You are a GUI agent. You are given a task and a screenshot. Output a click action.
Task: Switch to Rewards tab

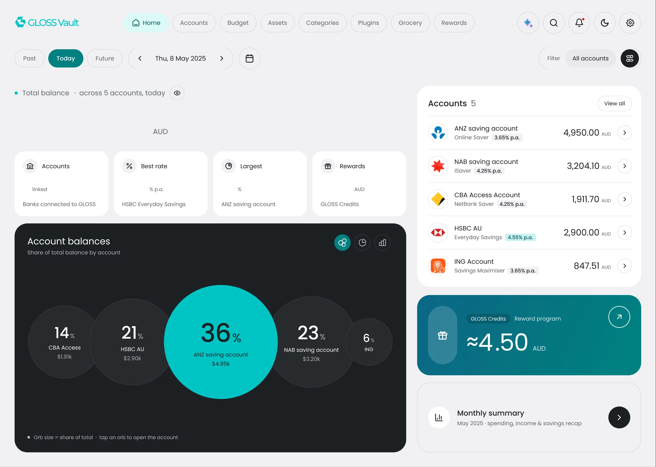(x=454, y=23)
